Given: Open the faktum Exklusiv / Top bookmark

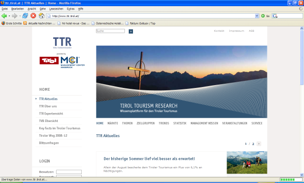Looking at the screenshot, I should (141, 23).
